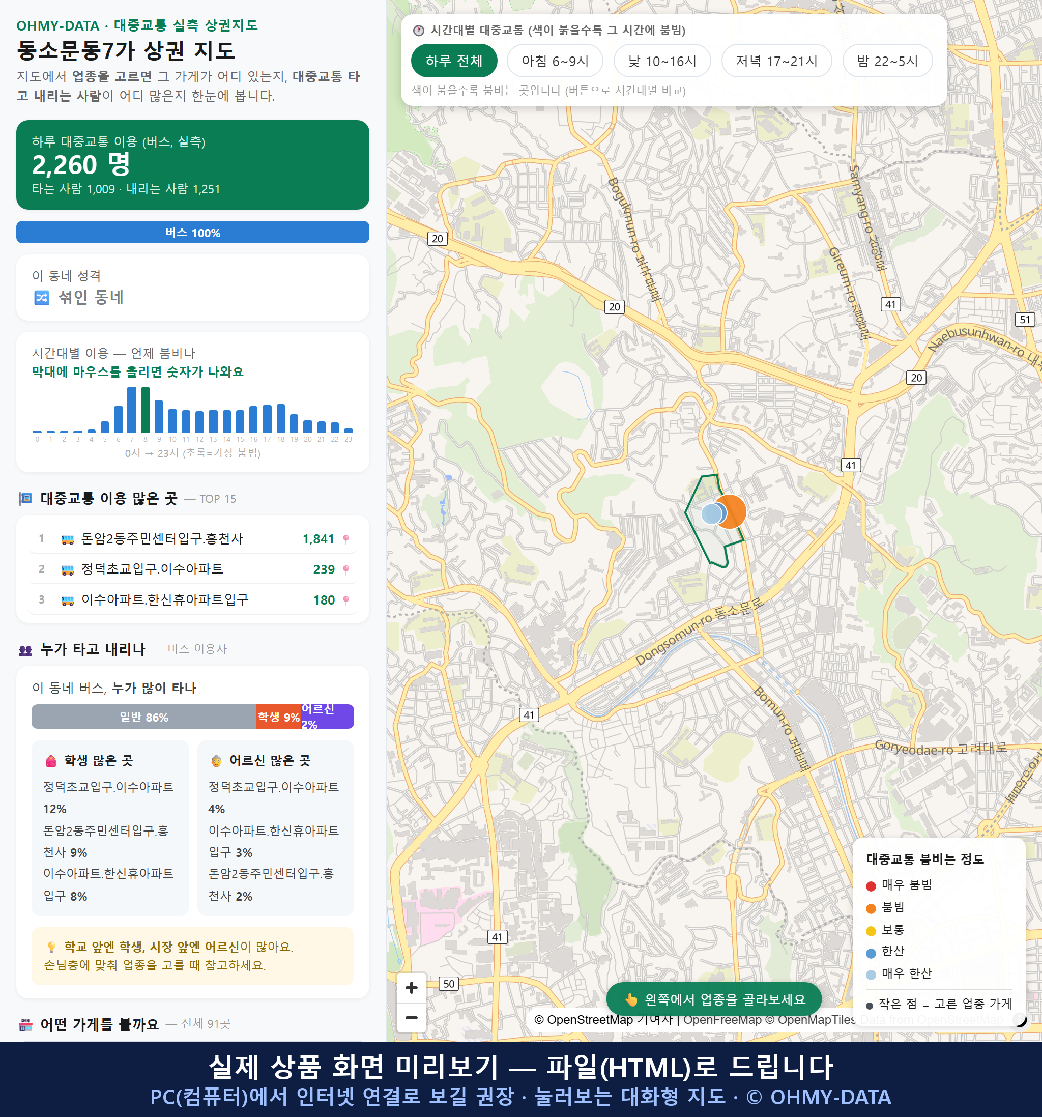This screenshot has width=1042, height=1117.
Task: Click the 왼쪽에서 업종을 골라보세요 banner
Action: click(x=714, y=999)
